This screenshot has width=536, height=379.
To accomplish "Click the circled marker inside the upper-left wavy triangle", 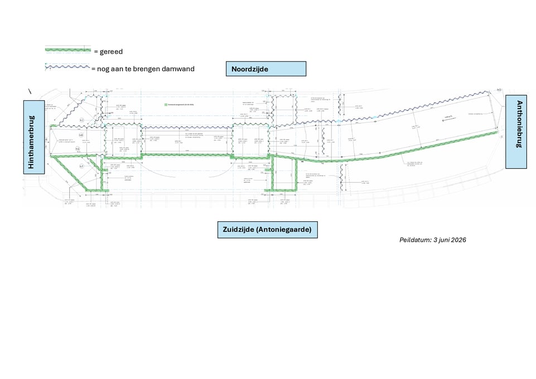I will pyautogui.click(x=81, y=120).
